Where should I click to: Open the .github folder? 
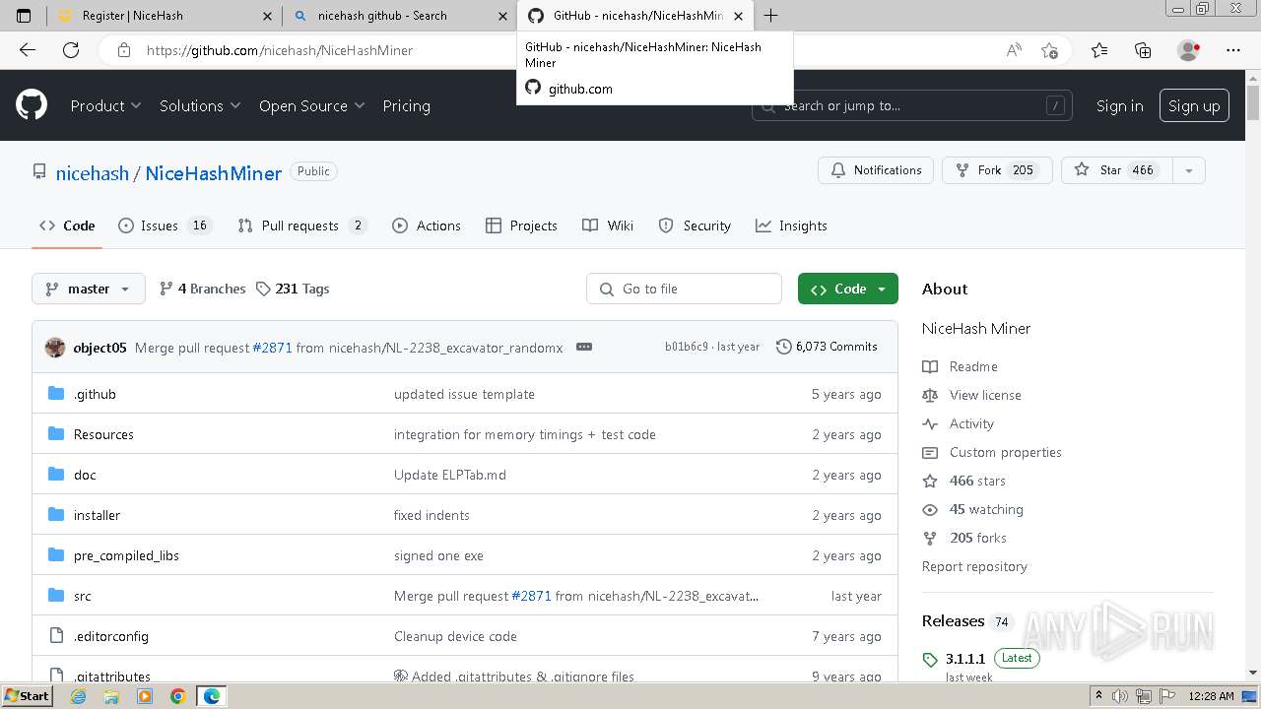click(95, 394)
